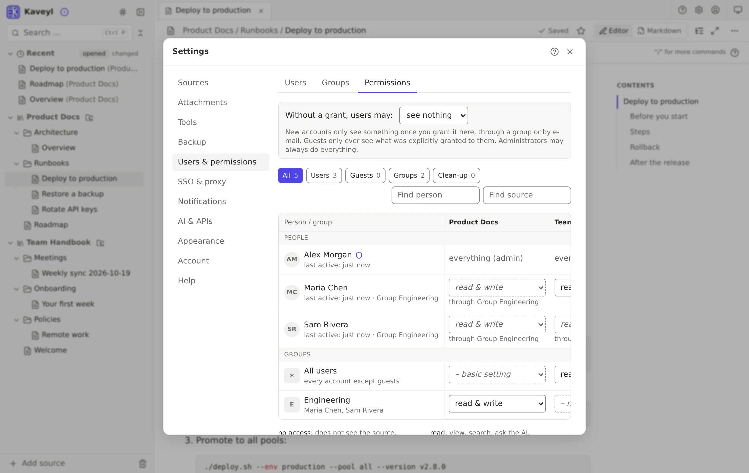Open the three-dots more menu in editor

click(734, 31)
